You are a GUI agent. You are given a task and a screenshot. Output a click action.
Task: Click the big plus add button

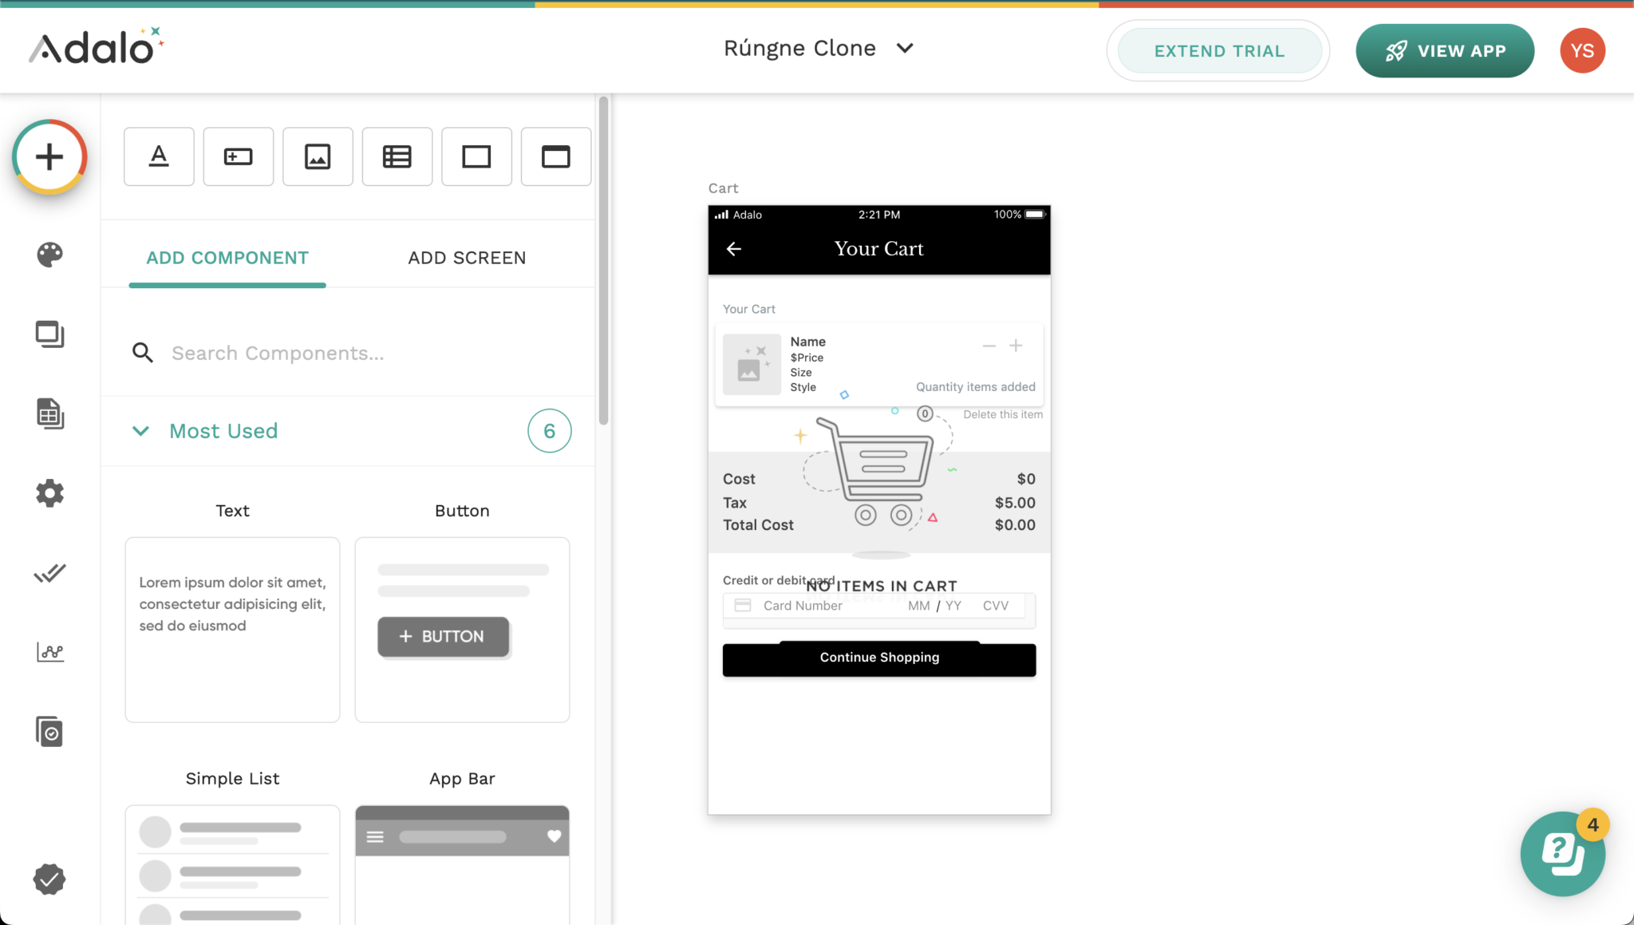[x=49, y=156]
